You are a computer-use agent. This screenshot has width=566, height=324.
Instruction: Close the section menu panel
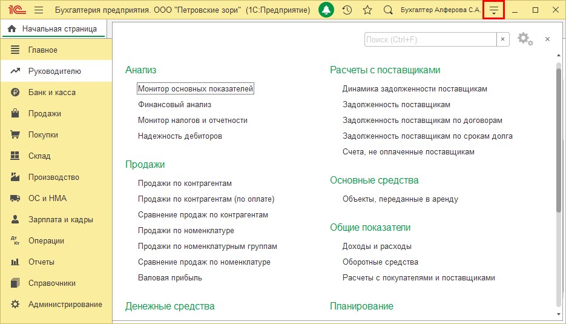547,39
